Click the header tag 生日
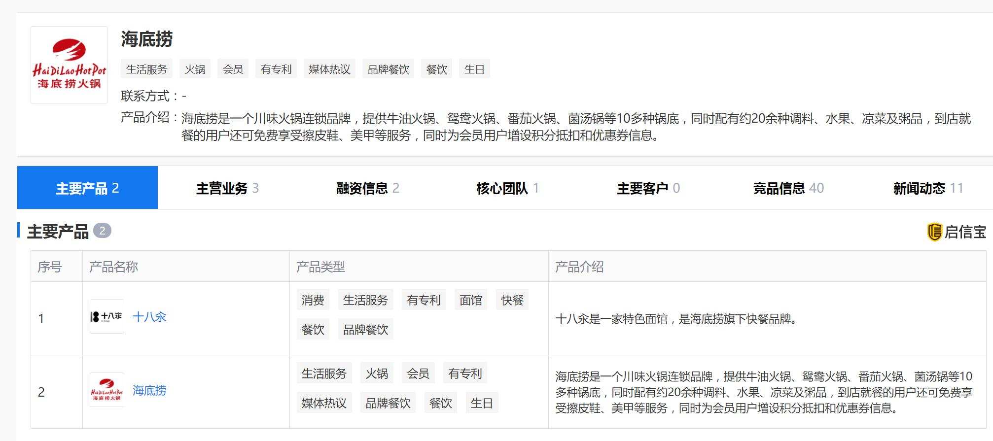 475,69
